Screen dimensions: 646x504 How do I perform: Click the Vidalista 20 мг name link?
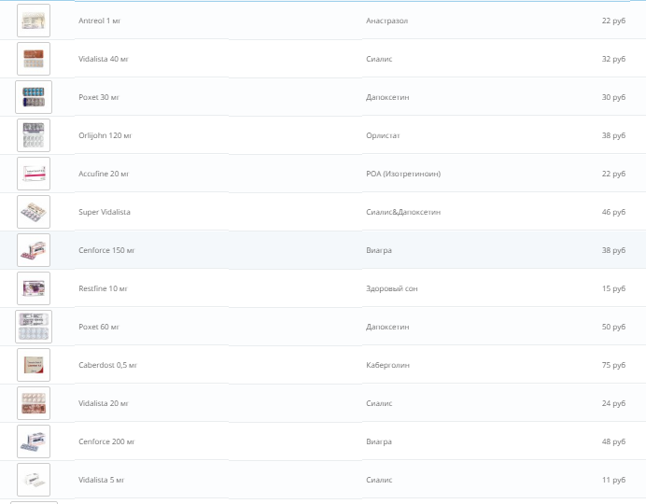coord(104,403)
